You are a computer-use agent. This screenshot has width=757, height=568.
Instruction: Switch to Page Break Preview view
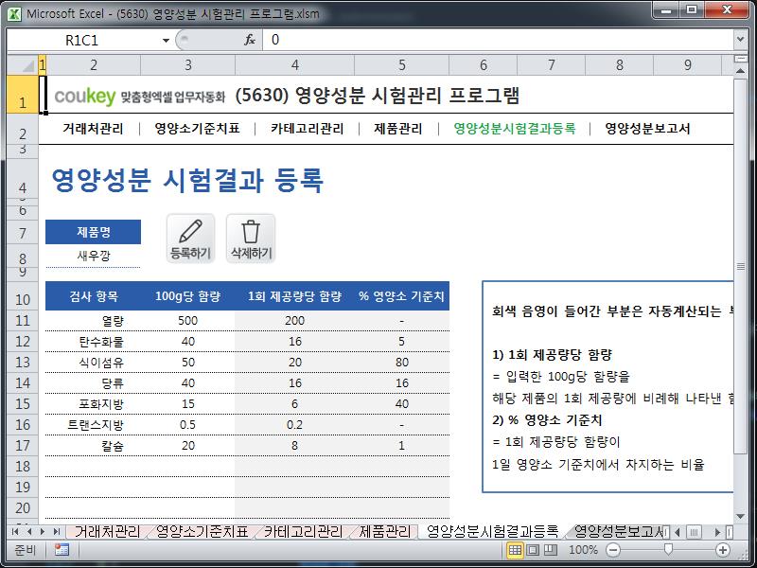551,550
